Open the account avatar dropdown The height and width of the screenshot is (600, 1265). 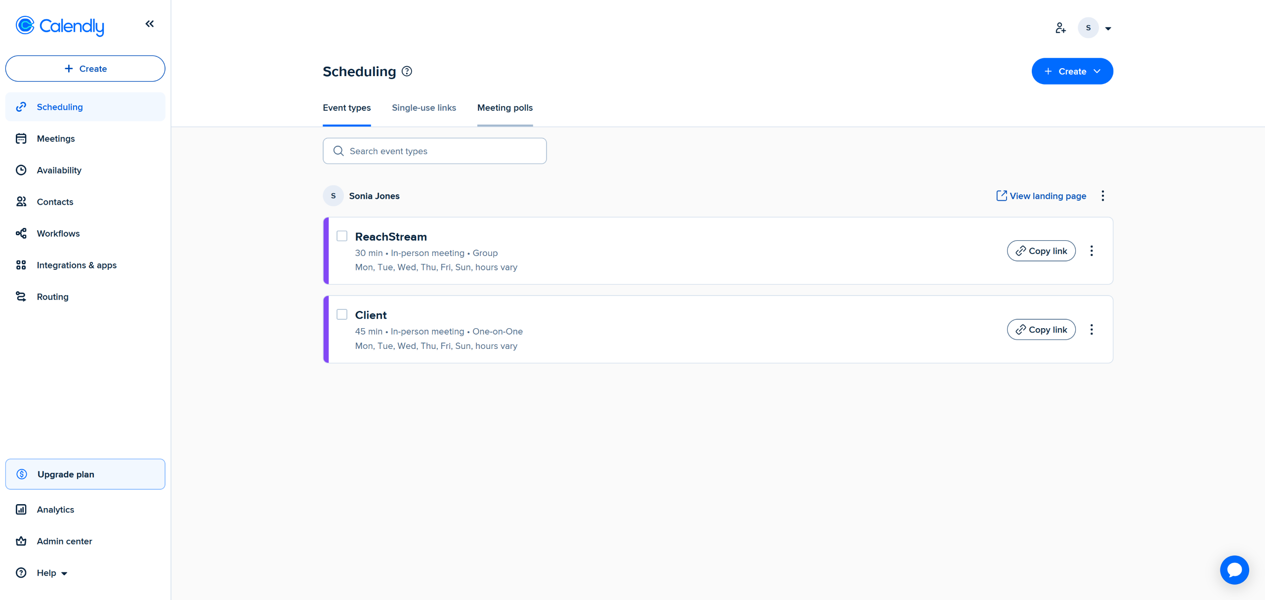tap(1095, 28)
